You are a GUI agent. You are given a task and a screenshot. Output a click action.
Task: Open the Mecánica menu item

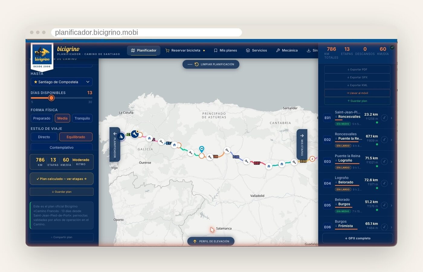(287, 50)
